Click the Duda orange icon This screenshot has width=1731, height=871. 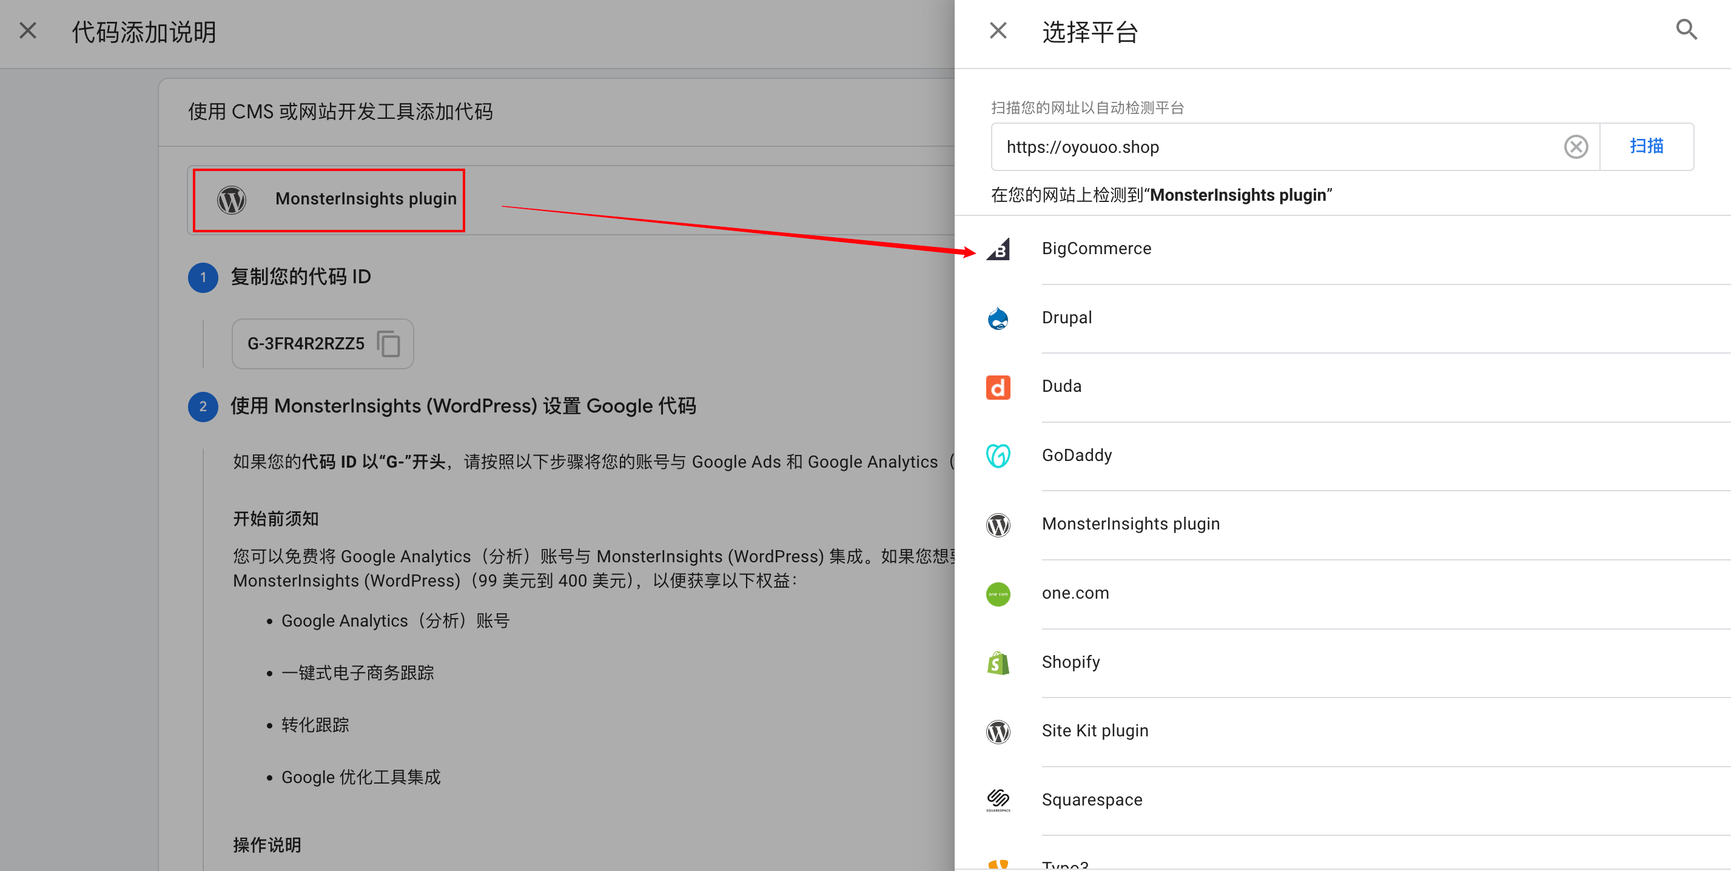(998, 387)
